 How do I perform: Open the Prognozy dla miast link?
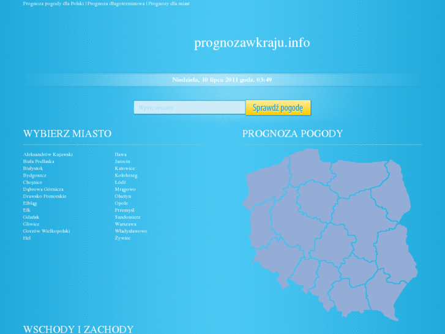[169, 4]
